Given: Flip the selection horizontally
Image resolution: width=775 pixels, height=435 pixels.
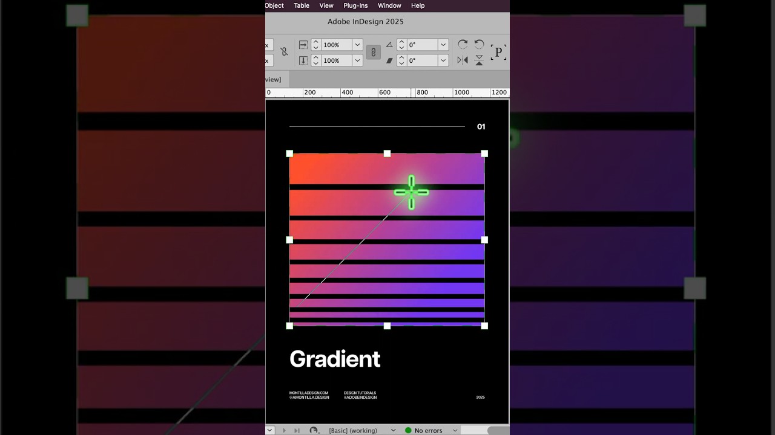Looking at the screenshot, I should point(463,60).
